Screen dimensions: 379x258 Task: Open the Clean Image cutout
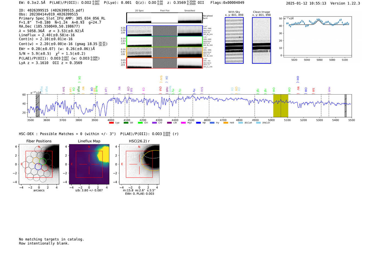coord(262,40)
